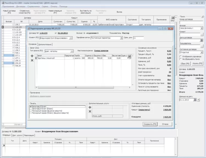Toggle the Залоговый билет print checkbox

click(31, 106)
